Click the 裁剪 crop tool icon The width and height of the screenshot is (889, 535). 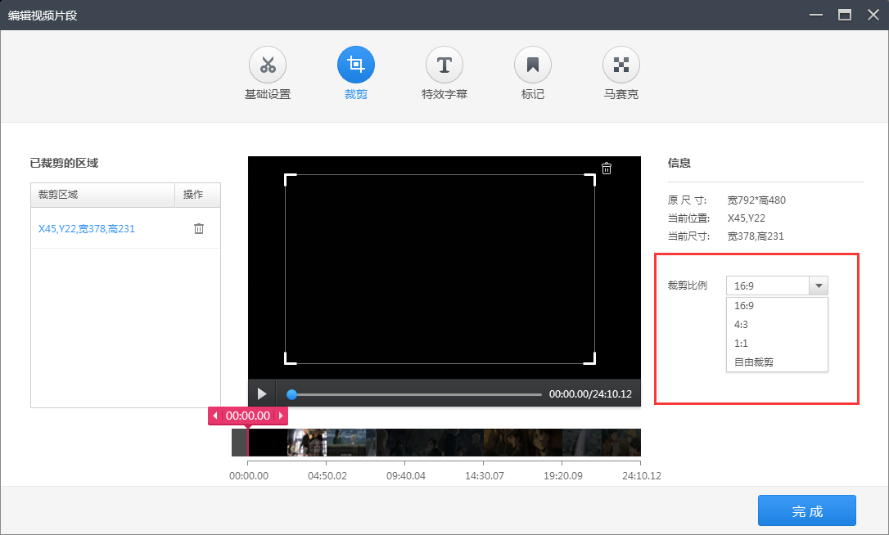(355, 65)
